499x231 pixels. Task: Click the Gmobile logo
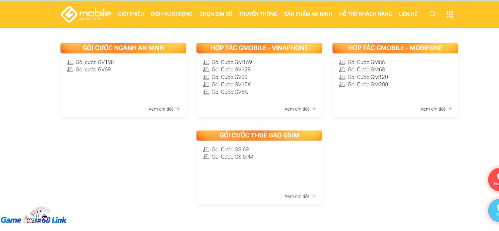tap(86, 14)
